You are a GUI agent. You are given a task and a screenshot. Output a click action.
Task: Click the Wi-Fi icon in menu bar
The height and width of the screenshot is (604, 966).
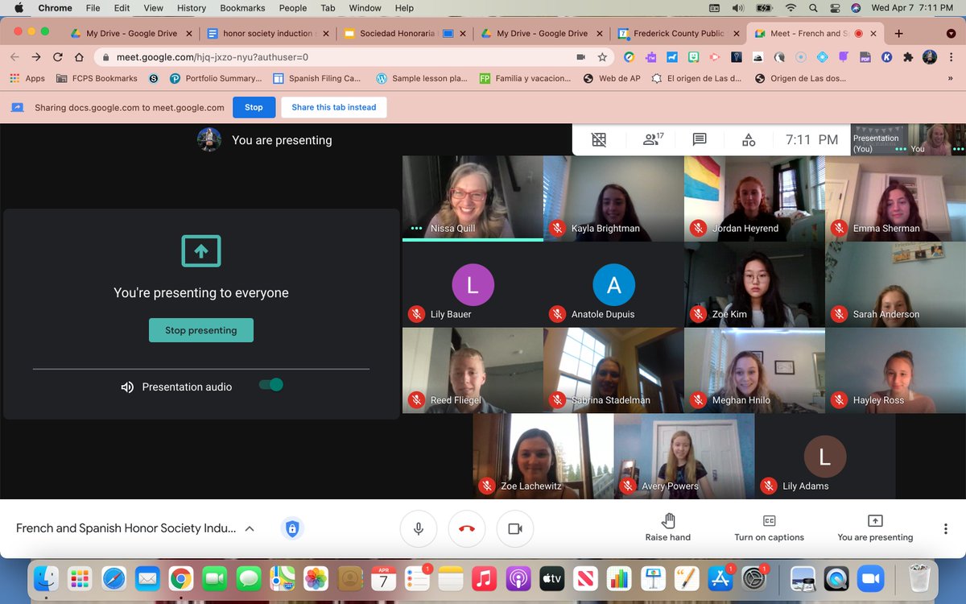tap(791, 8)
